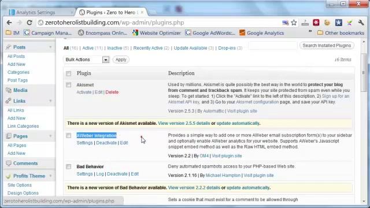
Task: Bookmark this page with the star icon
Action: 294,23
